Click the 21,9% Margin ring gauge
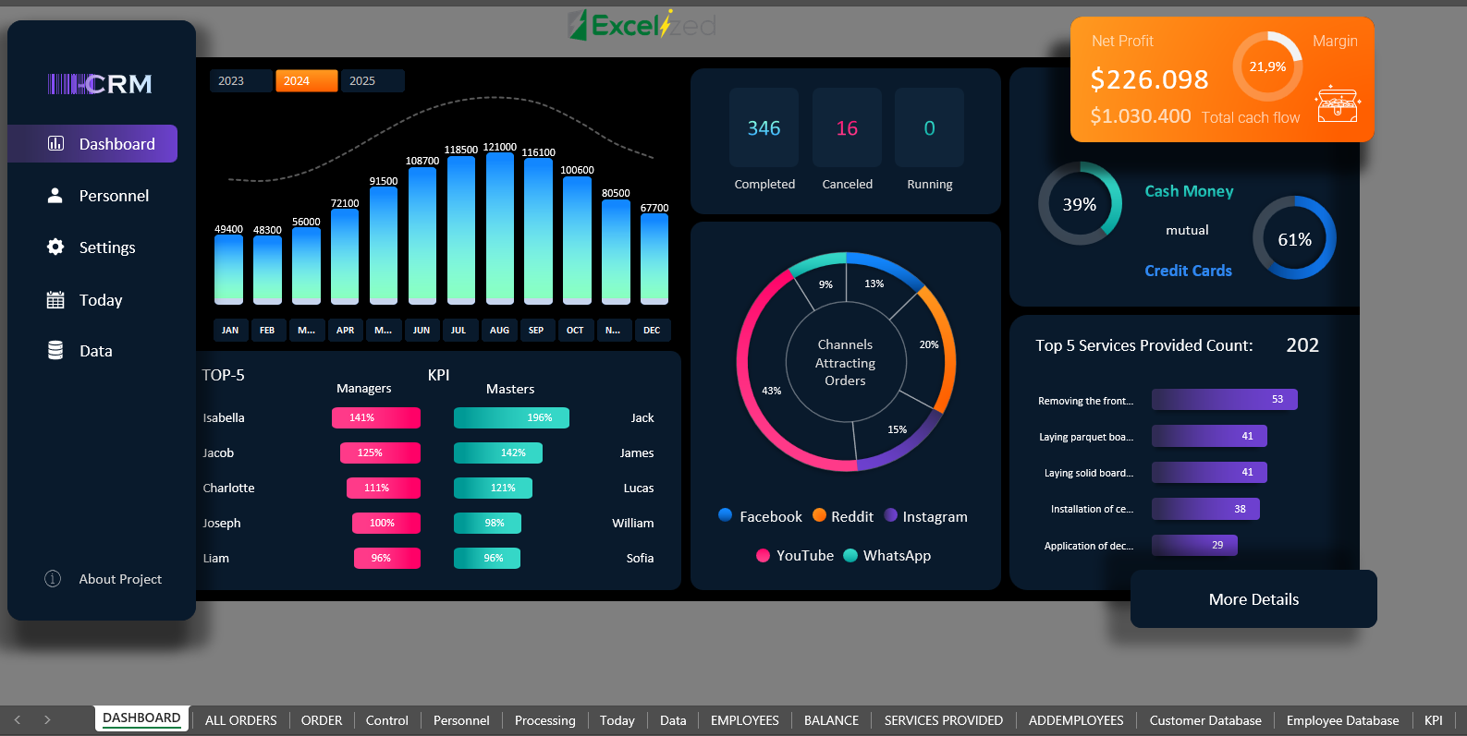Viewport: 1467px width, 736px height. pos(1267,66)
